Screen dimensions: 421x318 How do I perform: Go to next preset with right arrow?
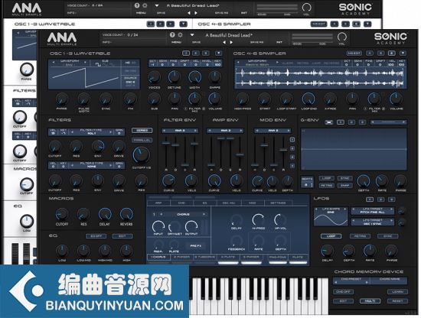[231, 42]
